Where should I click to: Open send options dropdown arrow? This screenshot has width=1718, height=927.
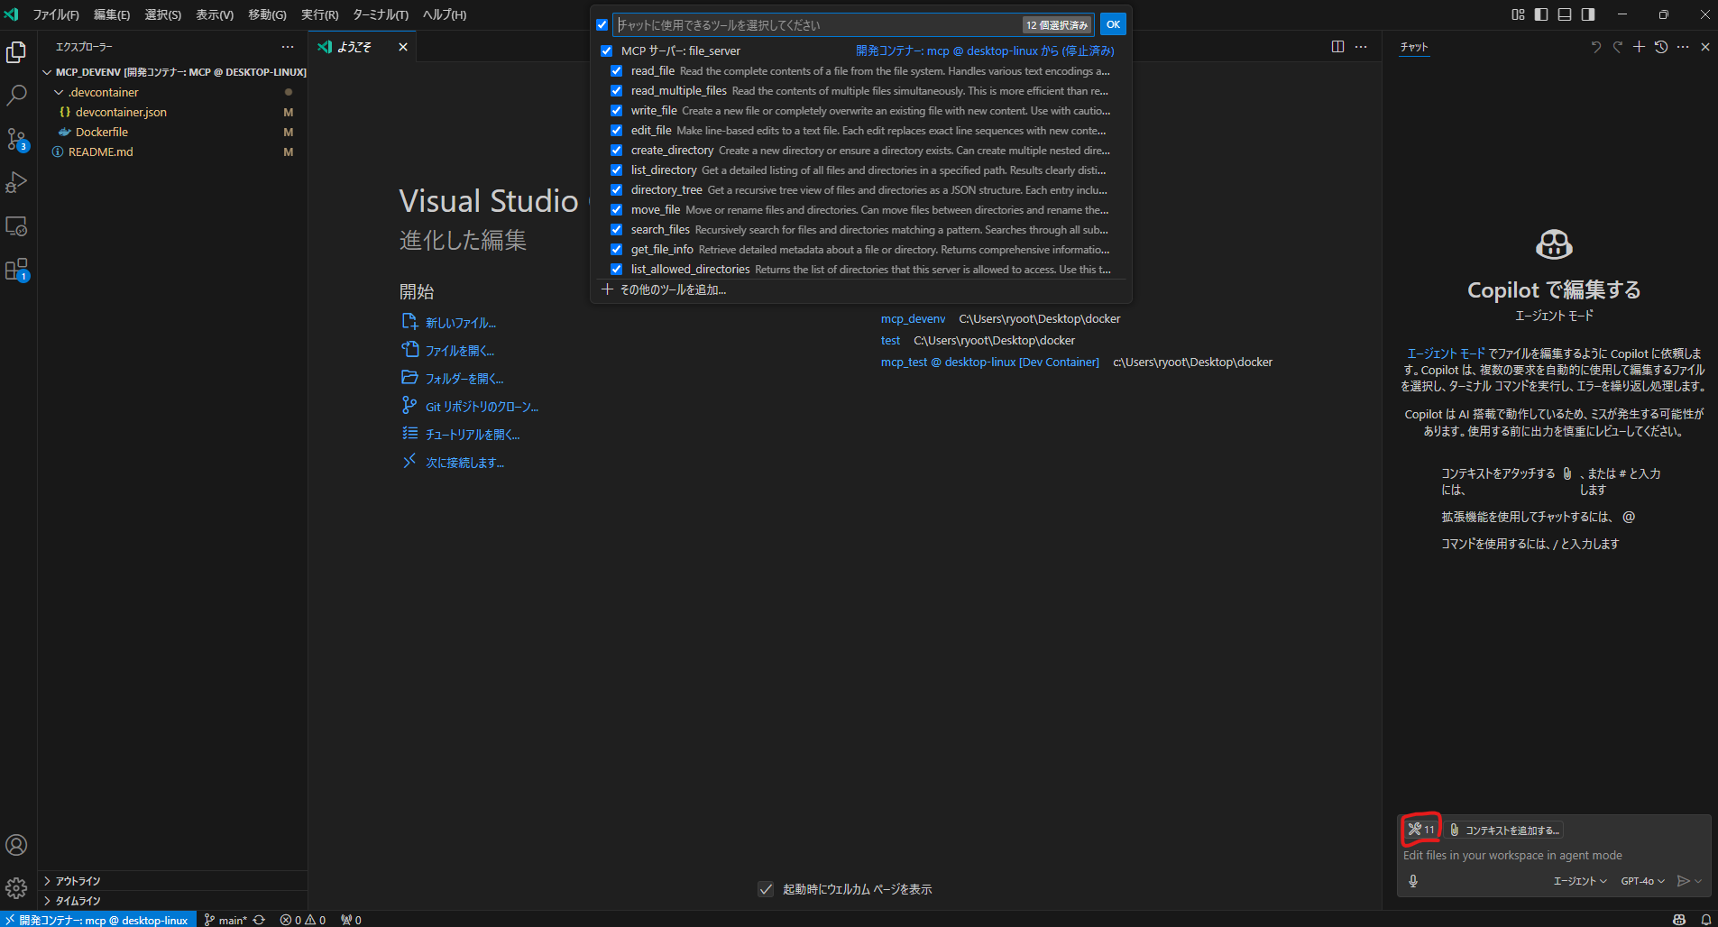point(1699,881)
